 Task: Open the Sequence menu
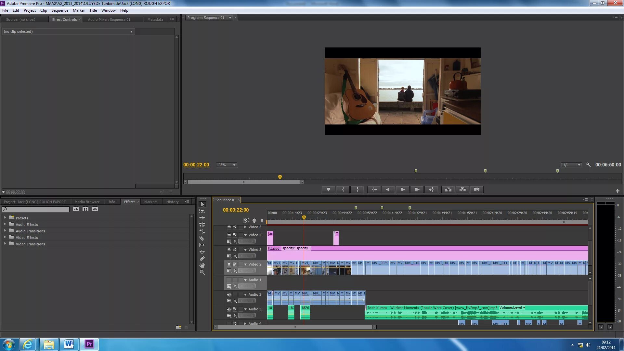pyautogui.click(x=60, y=10)
